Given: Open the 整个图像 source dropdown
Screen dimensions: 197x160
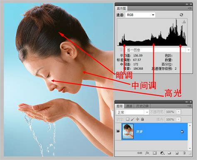Looking at the screenshot, I should [x=158, y=50].
